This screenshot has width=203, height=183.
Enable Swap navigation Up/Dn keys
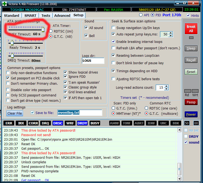pyautogui.click(x=114, y=28)
